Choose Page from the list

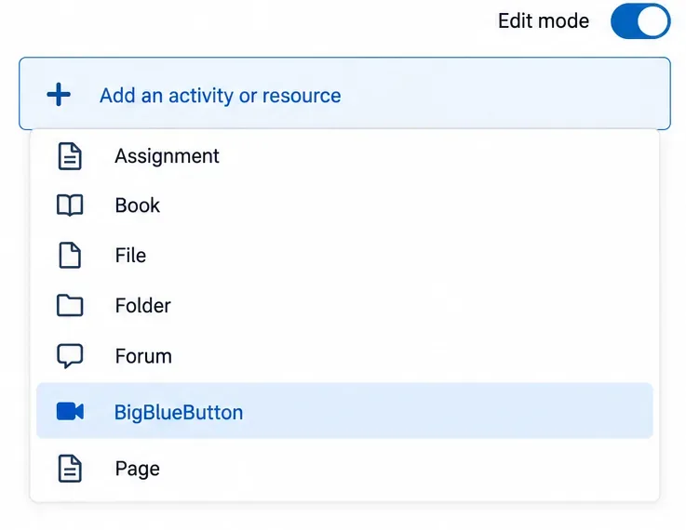click(x=344, y=469)
